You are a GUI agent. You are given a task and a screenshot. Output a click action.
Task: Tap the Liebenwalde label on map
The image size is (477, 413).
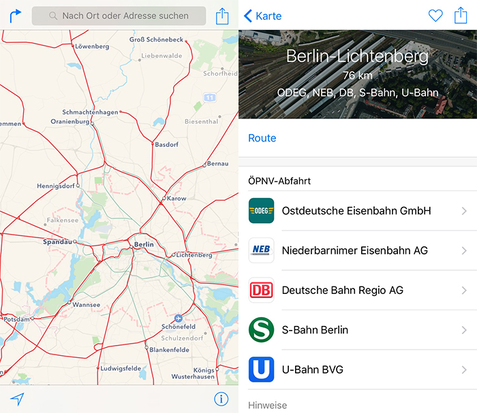click(162, 56)
